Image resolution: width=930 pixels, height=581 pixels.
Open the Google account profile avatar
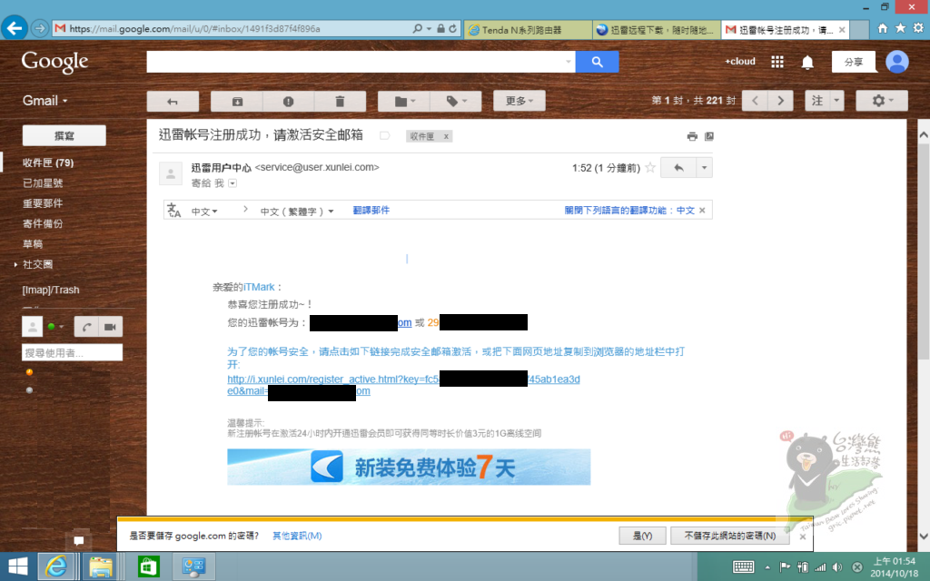896,62
